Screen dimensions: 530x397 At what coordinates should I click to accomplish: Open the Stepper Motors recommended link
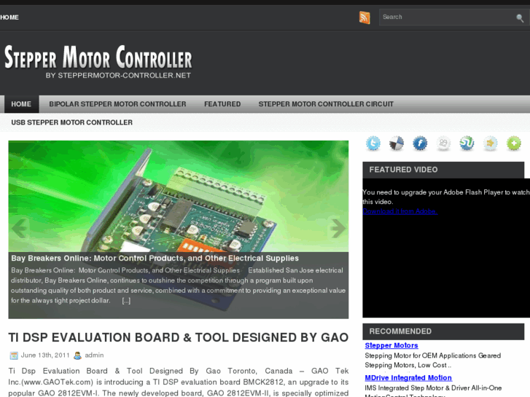pyautogui.click(x=391, y=345)
